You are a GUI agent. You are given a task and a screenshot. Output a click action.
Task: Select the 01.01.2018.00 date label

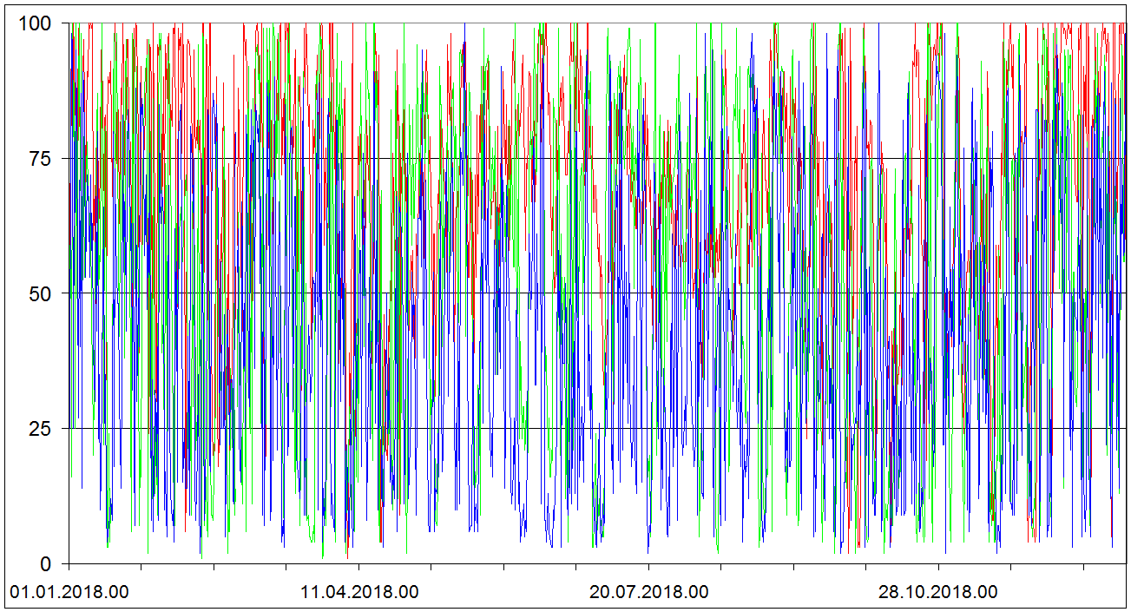69,593
